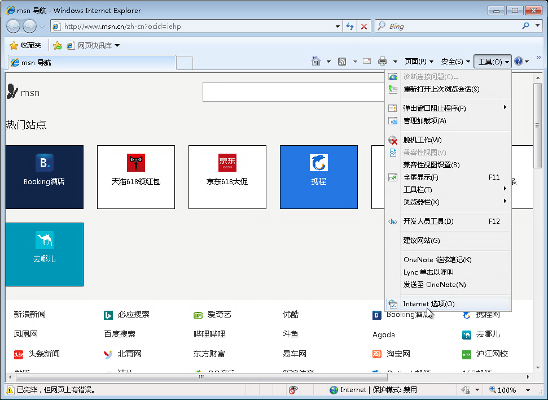Open the 去哪儿 camel tile
Screen dimensions: 548x400
(x=45, y=254)
